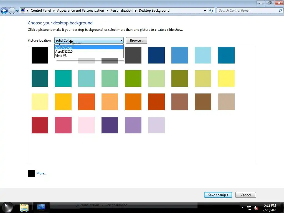This screenshot has width=284, height=213.
Task: Pick the dark purple swatch
Action: [110, 125]
